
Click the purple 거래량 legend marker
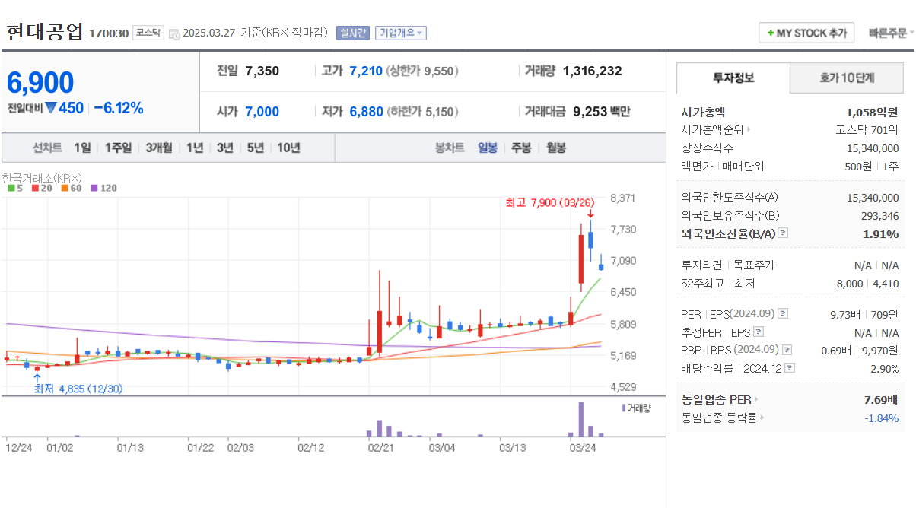coord(624,408)
